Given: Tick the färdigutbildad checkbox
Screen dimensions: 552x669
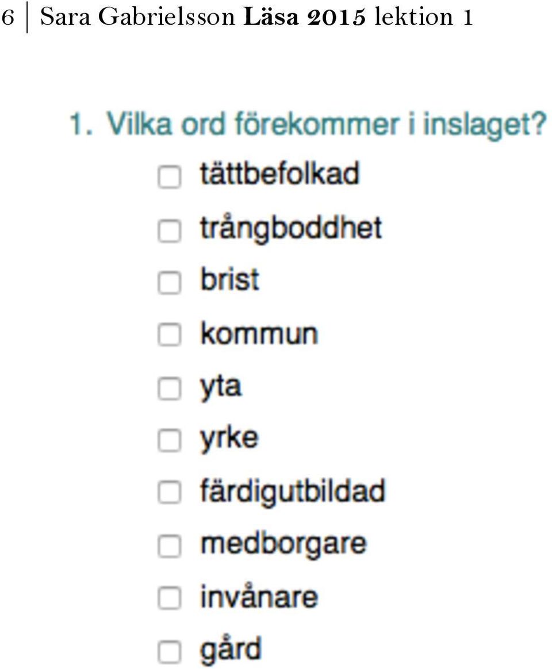Looking at the screenshot, I should [x=170, y=492].
